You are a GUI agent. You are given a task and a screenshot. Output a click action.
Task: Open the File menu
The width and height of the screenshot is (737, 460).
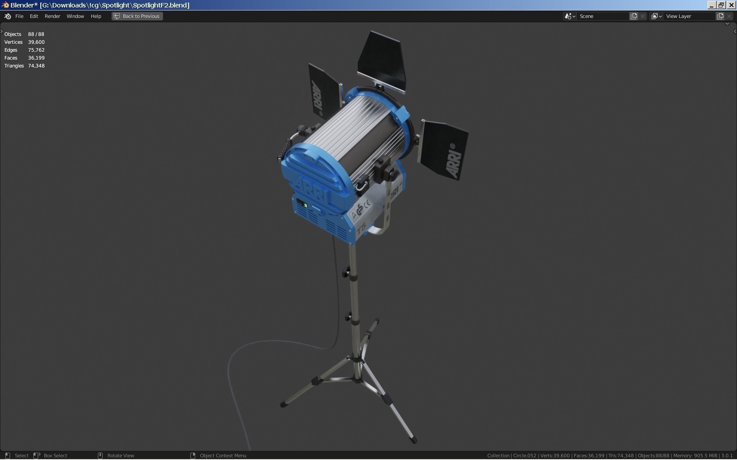click(x=19, y=16)
